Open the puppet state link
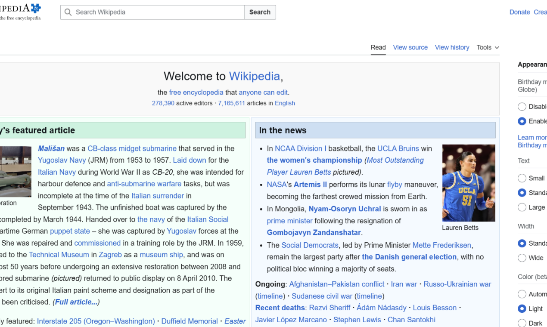This screenshot has width=547, height=327. point(70,231)
